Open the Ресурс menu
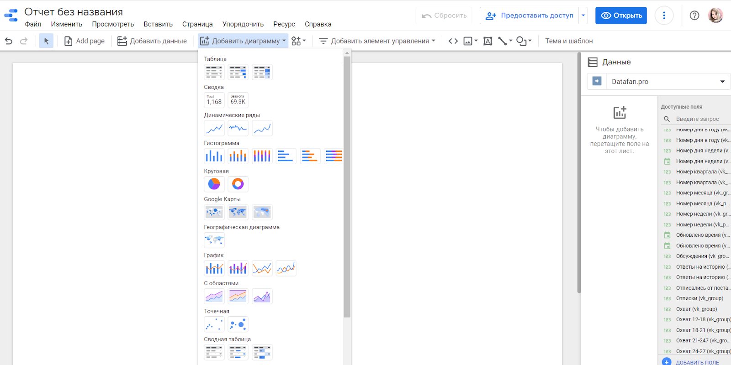The image size is (731, 365). [284, 24]
